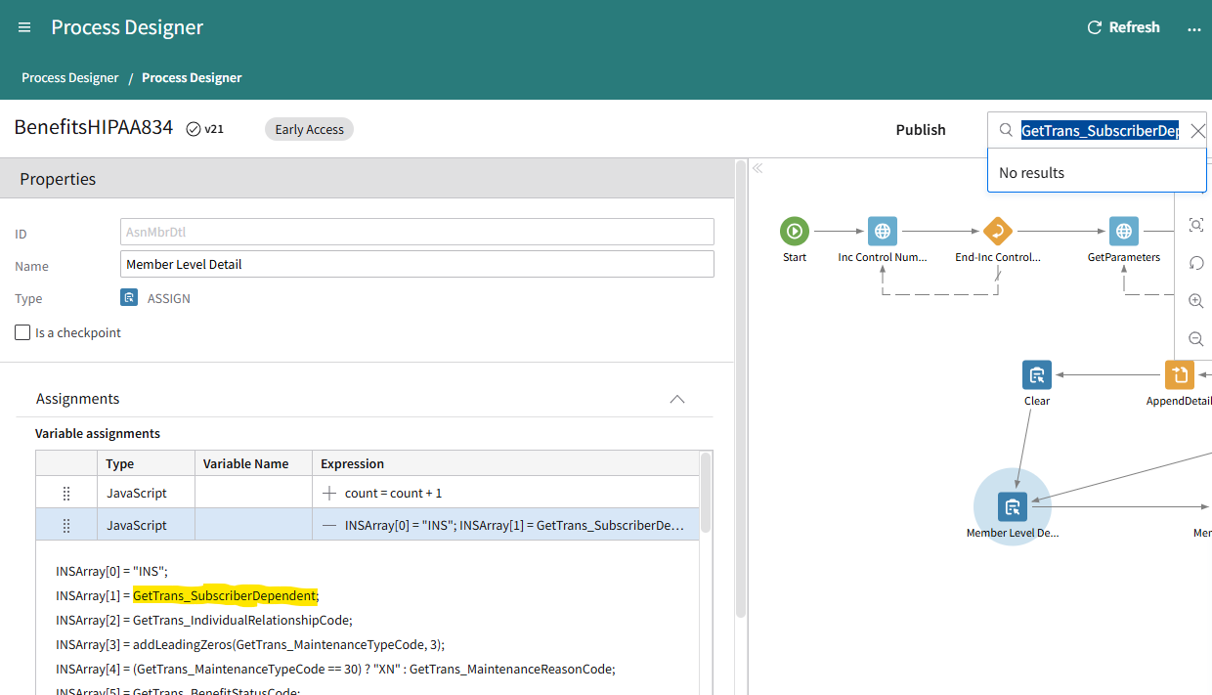
Task: Select the GetParameters node
Action: (1124, 232)
